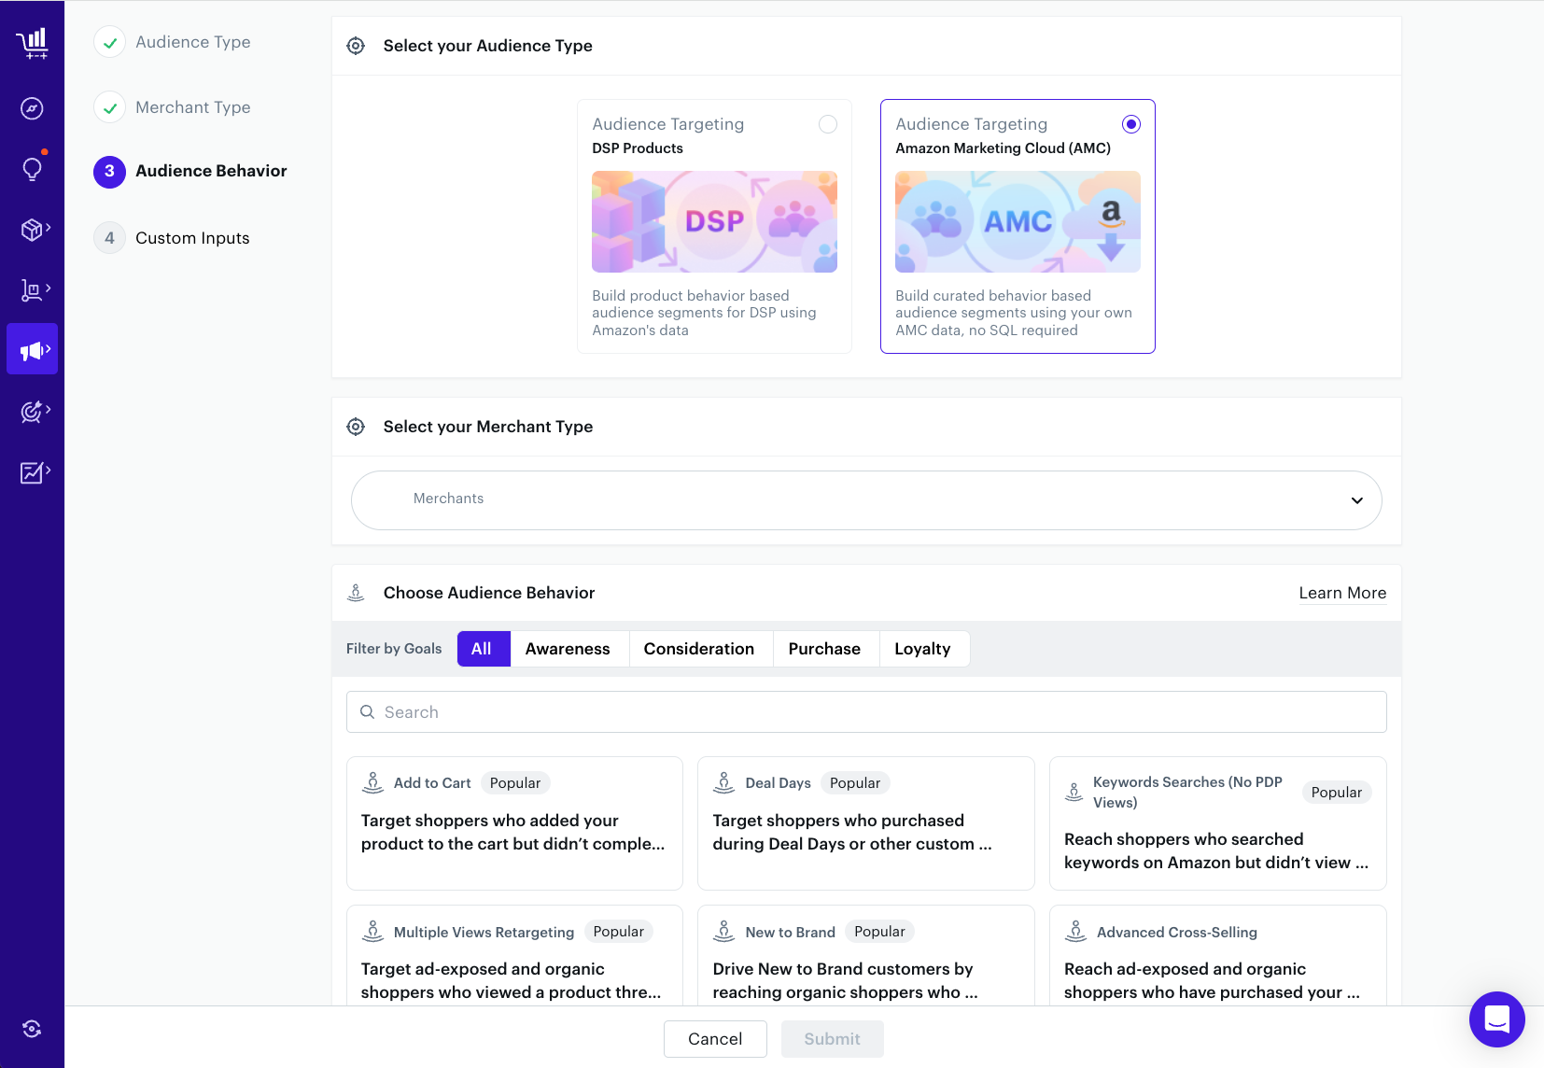
Task: Click the Deal Days card icon
Action: 724,782
